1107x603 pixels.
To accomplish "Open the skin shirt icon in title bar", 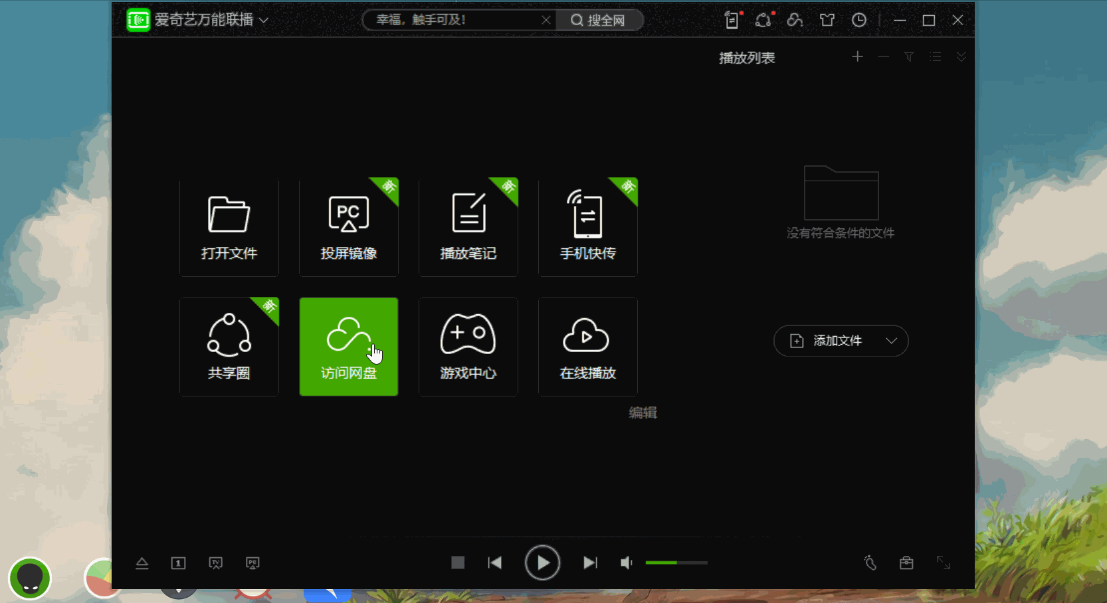I will 827,21.
